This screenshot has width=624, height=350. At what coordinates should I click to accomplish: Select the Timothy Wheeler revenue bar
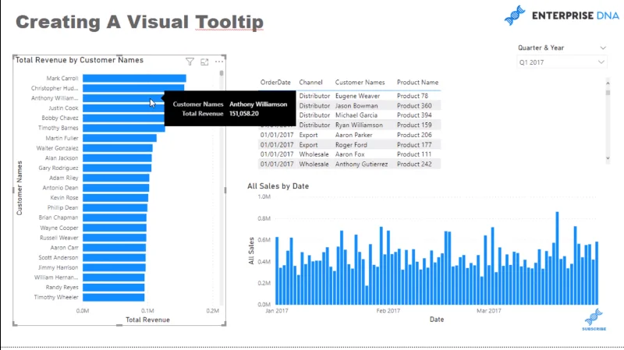pos(113,298)
